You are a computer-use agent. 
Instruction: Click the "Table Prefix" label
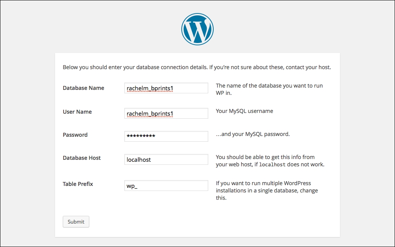tap(78, 184)
